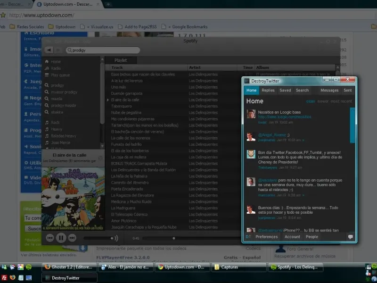Pause playback in Spotify
377x283 pixels.
coord(61,238)
